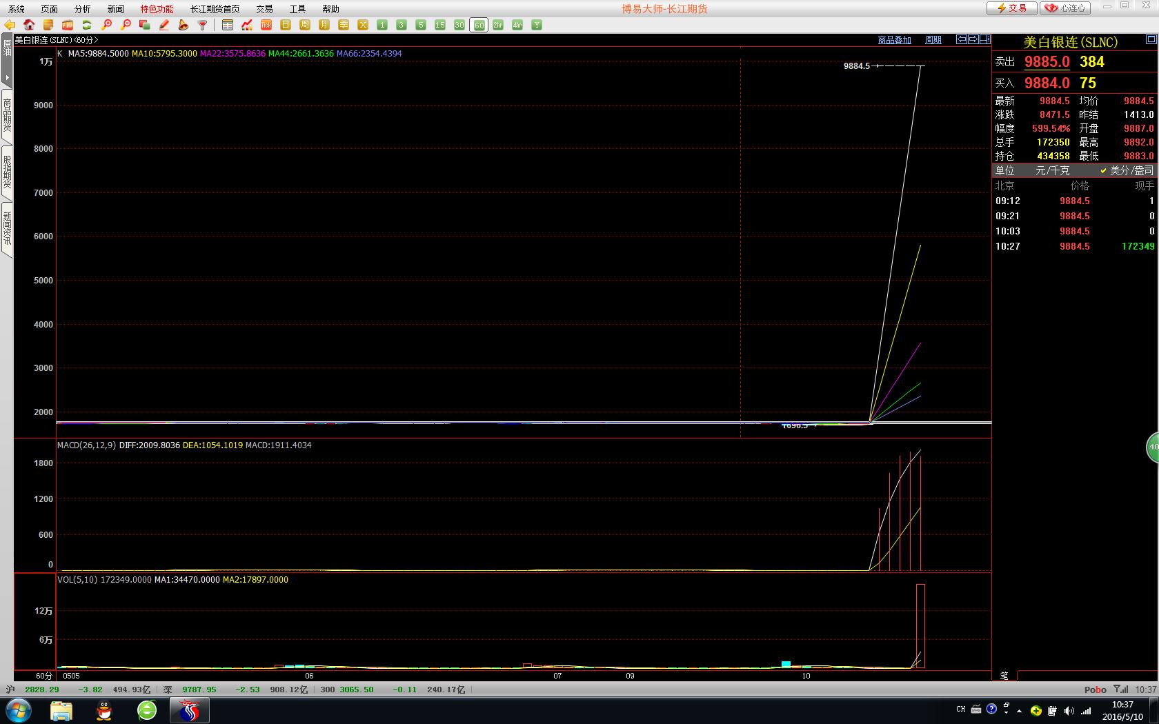Click the 交易 lightning button
The width and height of the screenshot is (1159, 724).
click(x=1011, y=8)
